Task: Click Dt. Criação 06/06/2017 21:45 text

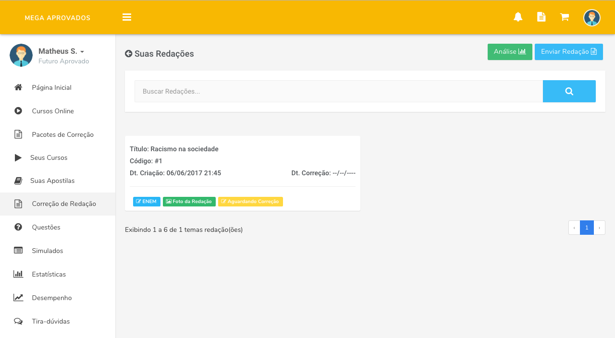Action: tap(175, 173)
